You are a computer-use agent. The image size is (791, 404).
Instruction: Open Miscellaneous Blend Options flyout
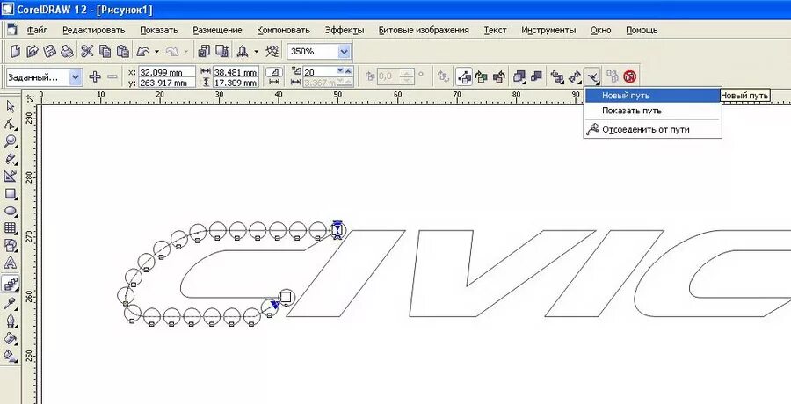(x=557, y=76)
